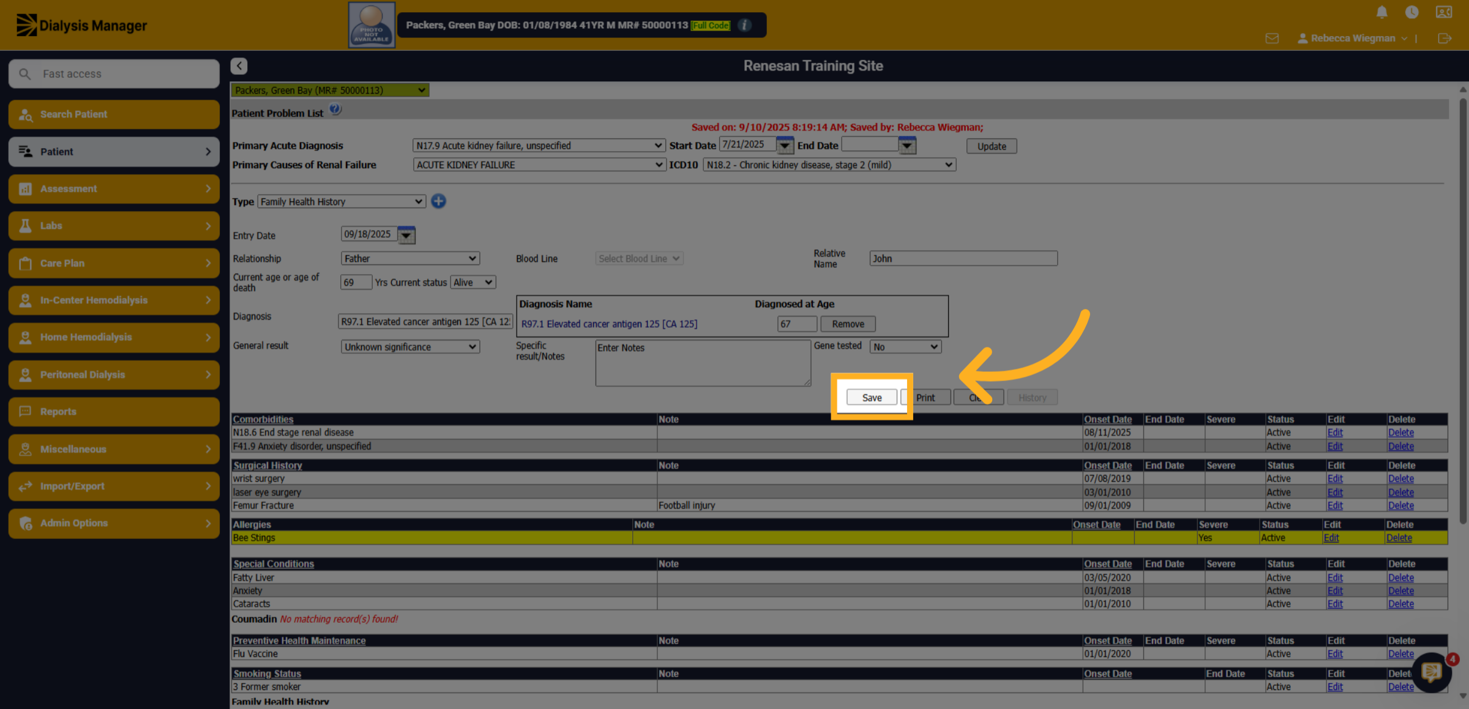Open Patient Problem List help icon
The width and height of the screenshot is (1469, 709).
[x=335, y=110]
